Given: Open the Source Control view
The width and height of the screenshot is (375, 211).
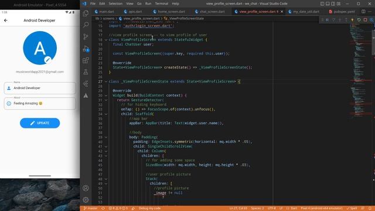Looking at the screenshot, I should point(86,36).
